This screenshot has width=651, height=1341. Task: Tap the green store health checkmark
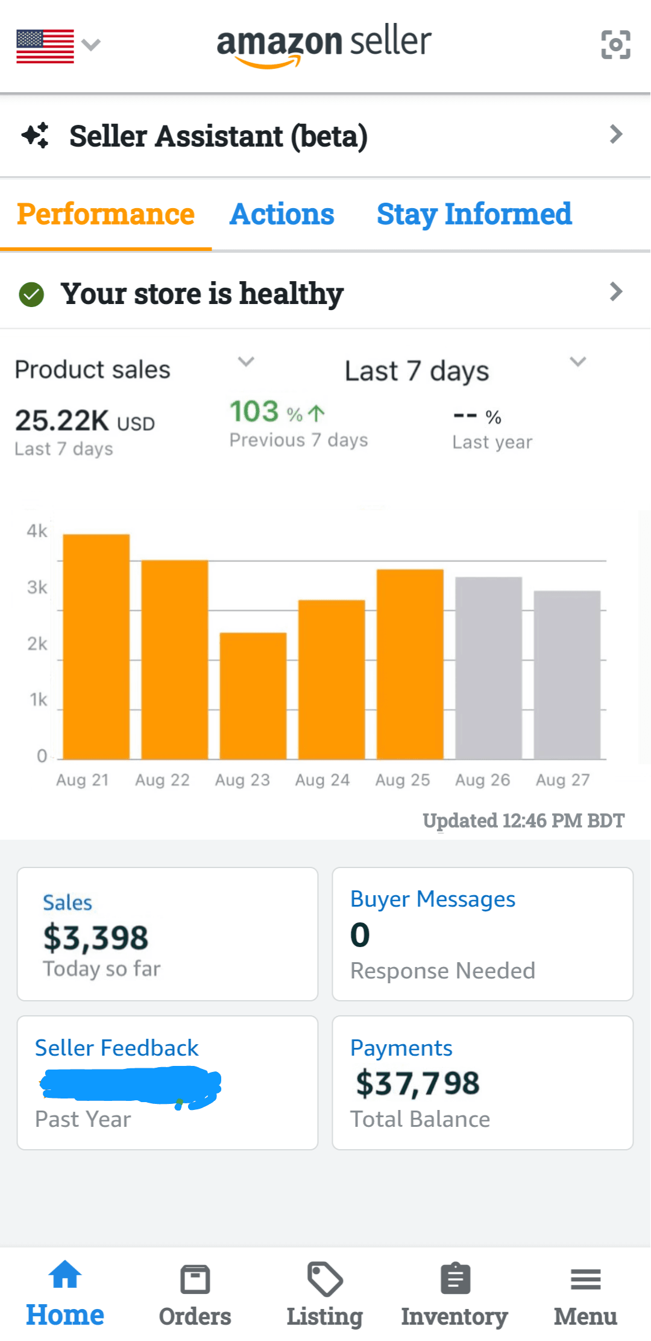coord(31,294)
